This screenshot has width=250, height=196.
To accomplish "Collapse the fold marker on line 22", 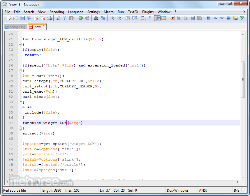I will 20,44.
